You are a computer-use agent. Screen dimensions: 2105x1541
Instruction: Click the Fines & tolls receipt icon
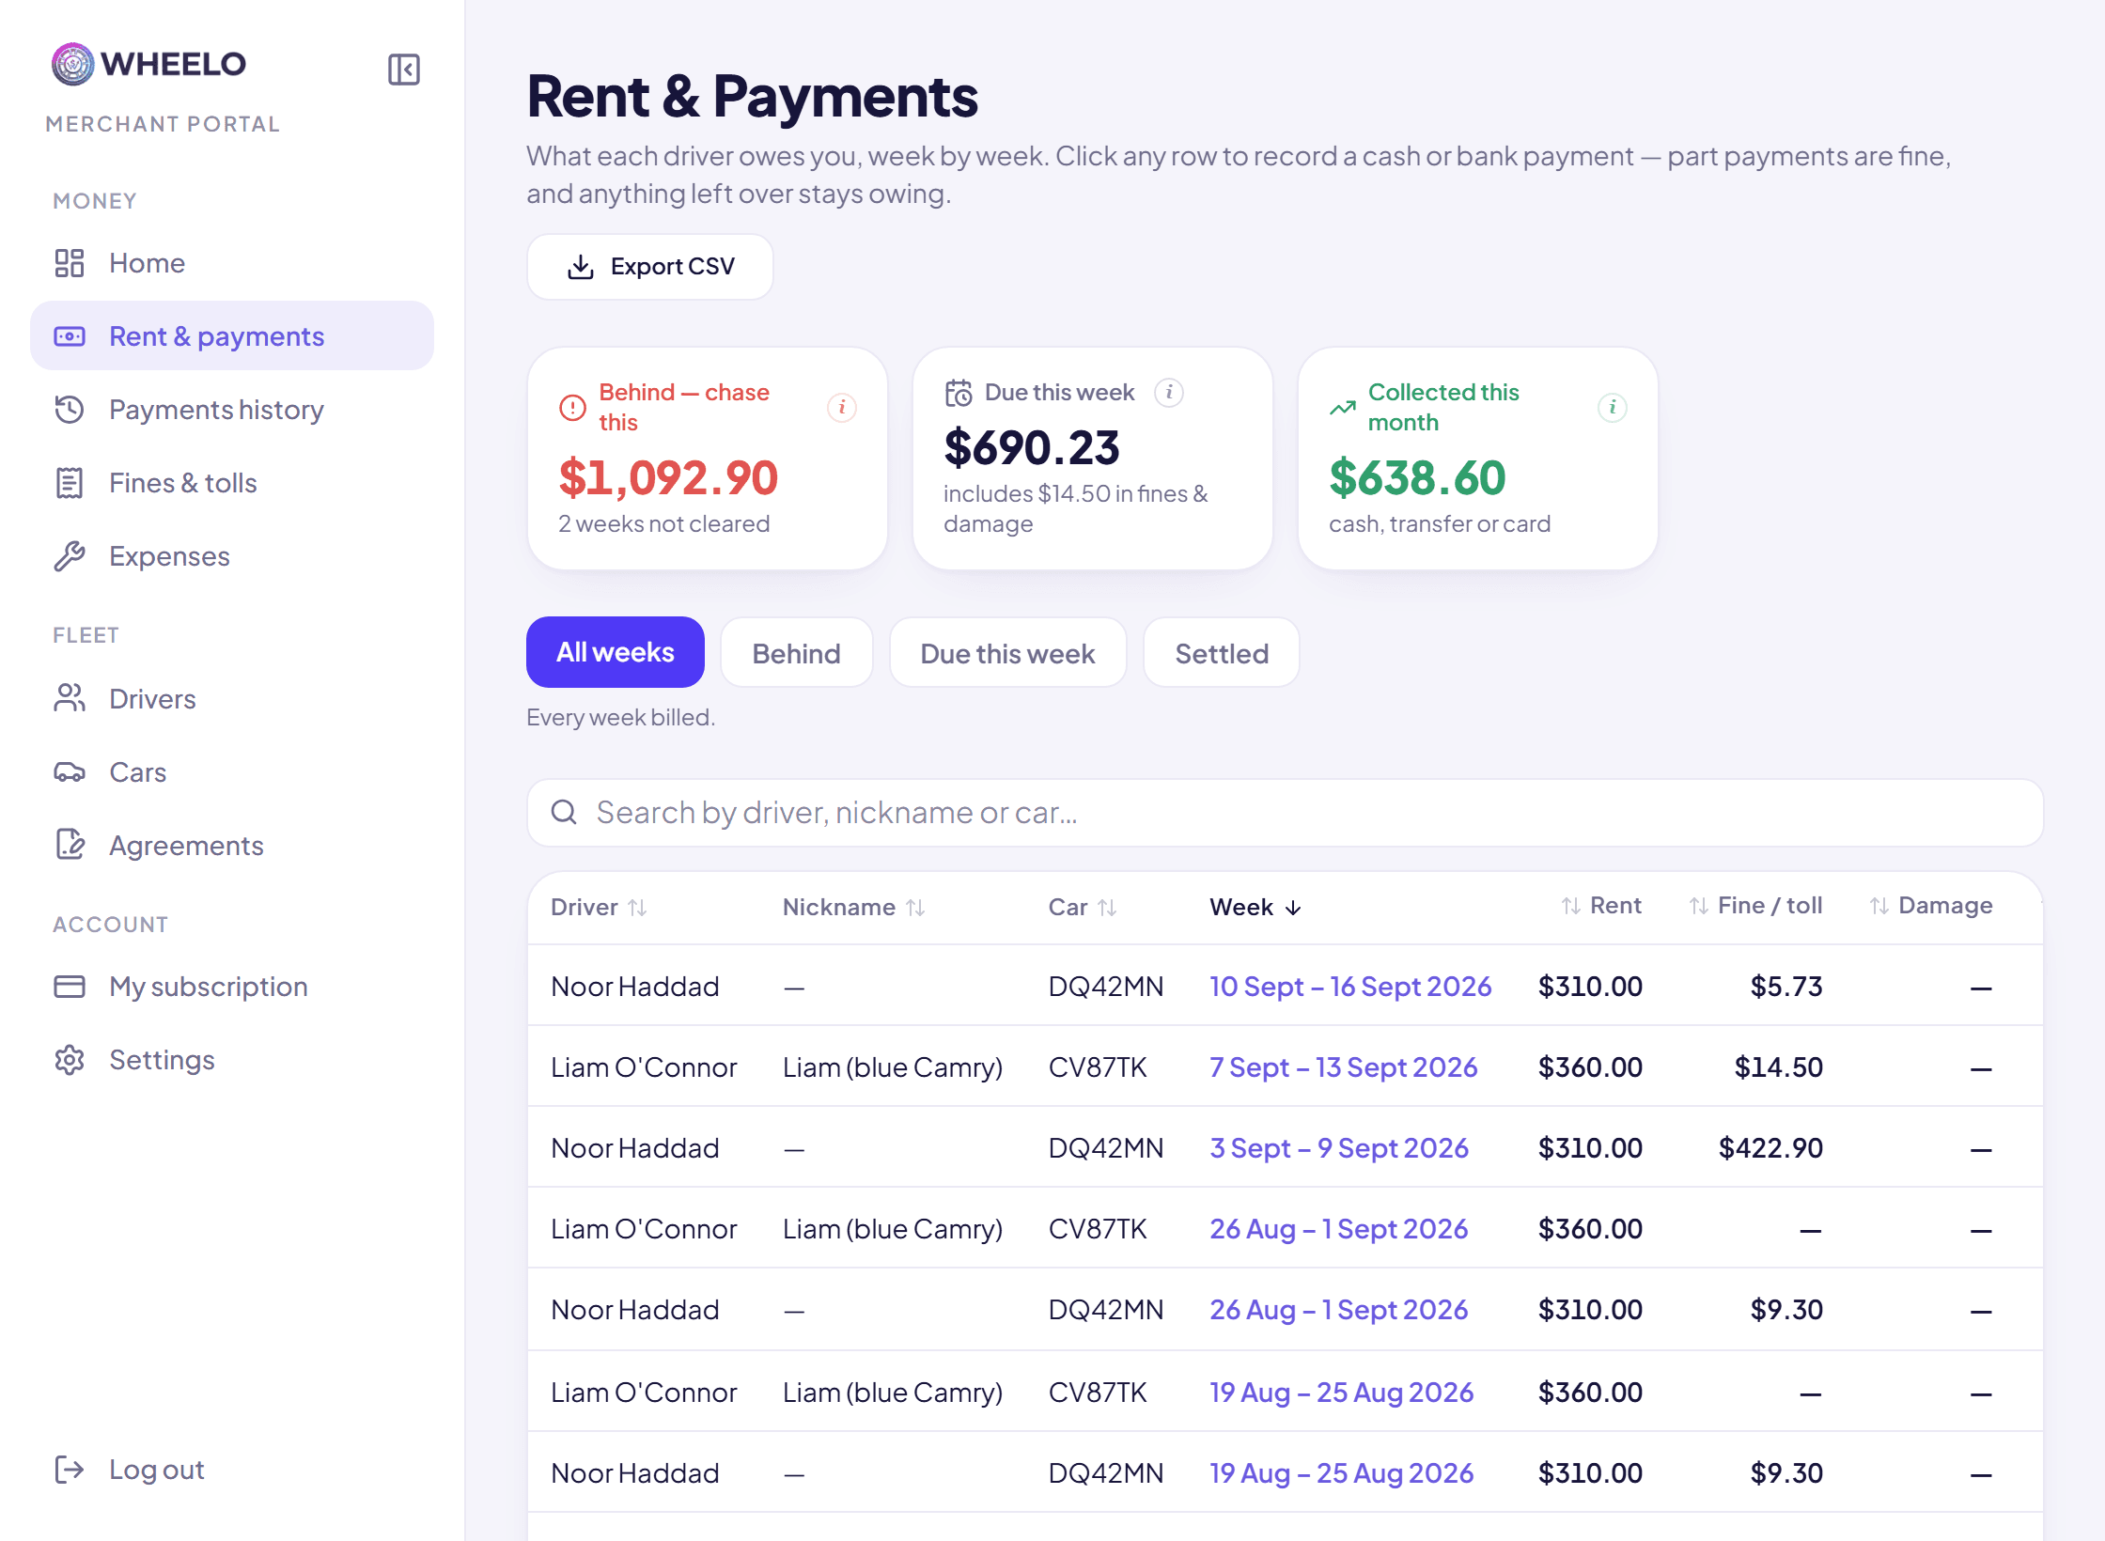[x=70, y=483]
